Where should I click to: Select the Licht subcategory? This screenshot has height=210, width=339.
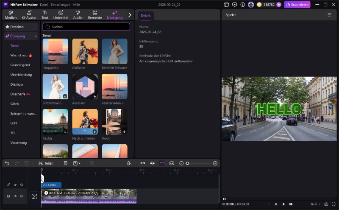(14, 123)
